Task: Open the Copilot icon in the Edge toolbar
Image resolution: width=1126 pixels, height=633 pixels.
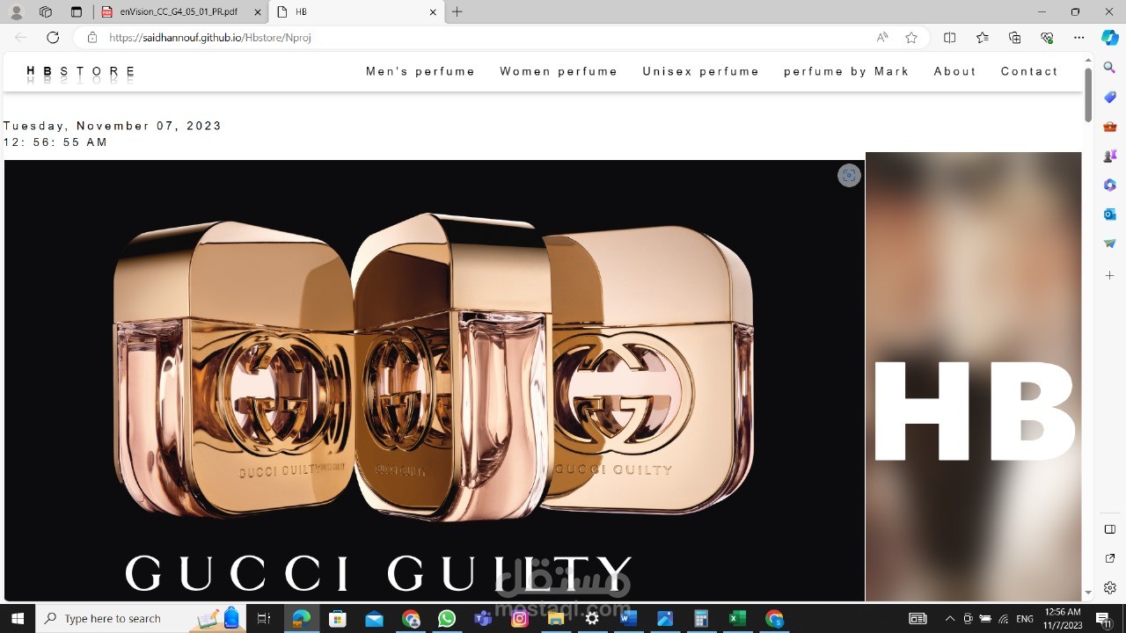Action: (1110, 38)
